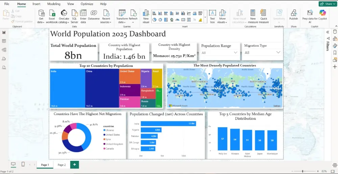Switch to desktop layout icon
Image resolution: width=338 pixels, height=174 pixels.
click(14, 165)
